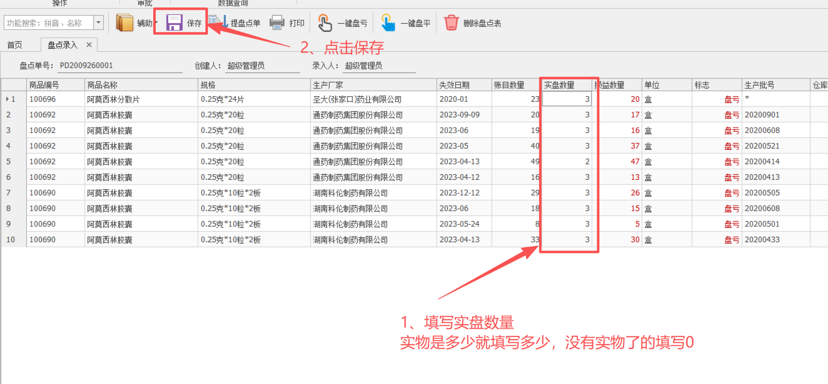The width and height of the screenshot is (828, 384).
Task: Click the 生产批号 column header
Action: tap(776, 85)
